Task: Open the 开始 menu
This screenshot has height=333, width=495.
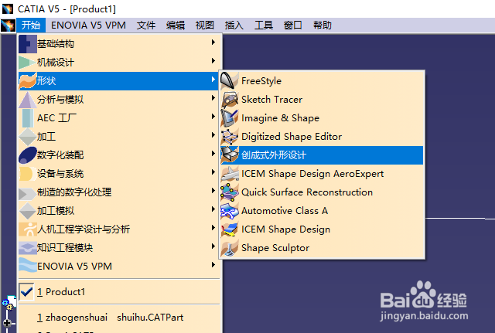Action: pyautogui.click(x=31, y=25)
